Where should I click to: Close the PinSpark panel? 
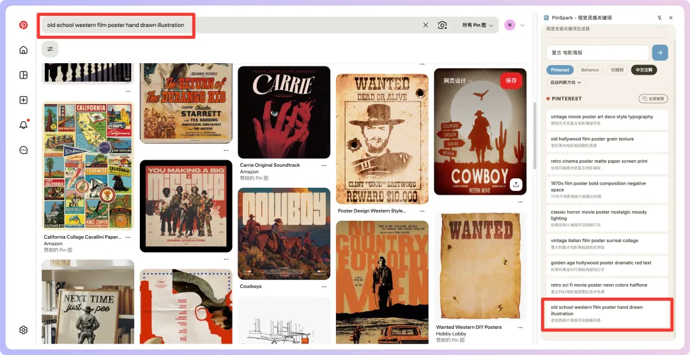click(x=671, y=18)
